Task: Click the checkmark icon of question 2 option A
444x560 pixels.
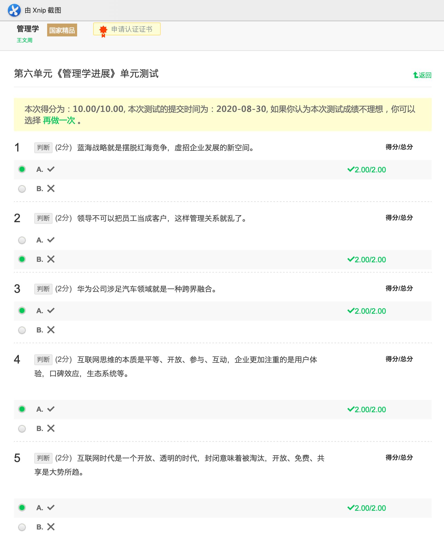Action: coord(51,240)
